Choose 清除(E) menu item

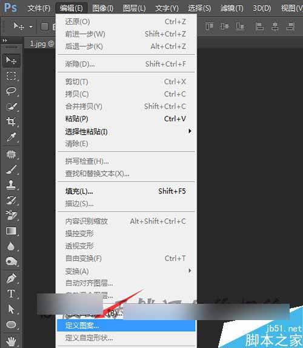tap(126, 144)
